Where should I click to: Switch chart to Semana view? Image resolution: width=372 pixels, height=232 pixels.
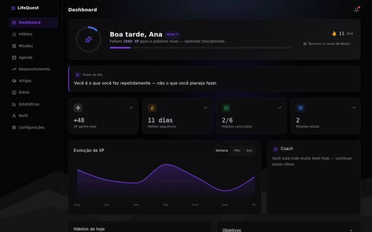222,150
